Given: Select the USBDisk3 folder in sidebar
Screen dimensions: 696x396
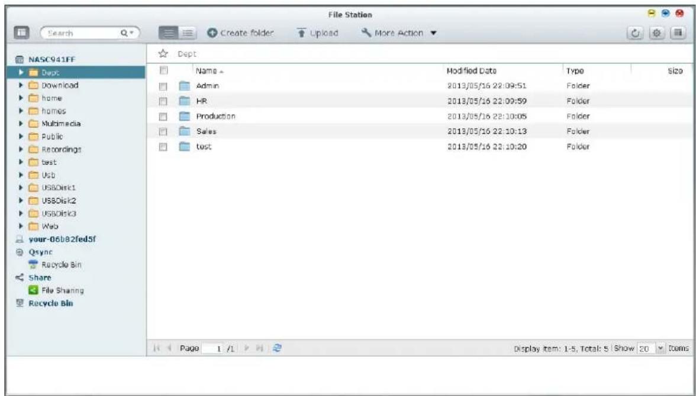Looking at the screenshot, I should click(x=59, y=213).
